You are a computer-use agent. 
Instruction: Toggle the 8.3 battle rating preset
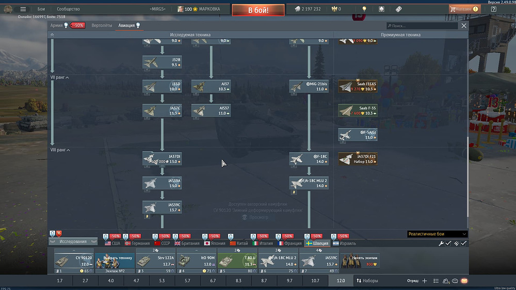[x=238, y=281]
